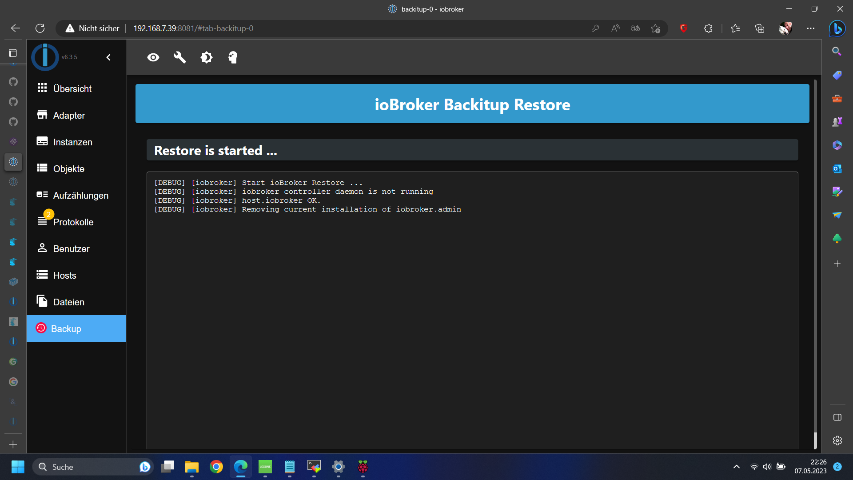This screenshot has height=480, width=853.
Task: Click the ioBroker Backitup Restore banner
Action: coord(472,104)
